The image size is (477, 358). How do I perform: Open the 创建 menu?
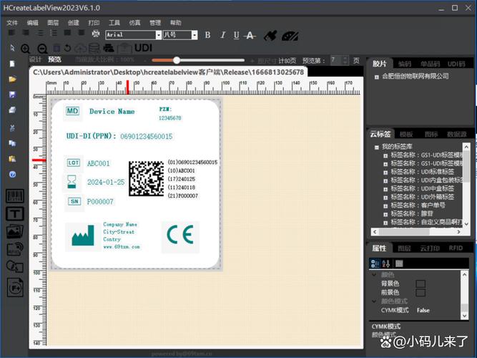pyautogui.click(x=74, y=23)
